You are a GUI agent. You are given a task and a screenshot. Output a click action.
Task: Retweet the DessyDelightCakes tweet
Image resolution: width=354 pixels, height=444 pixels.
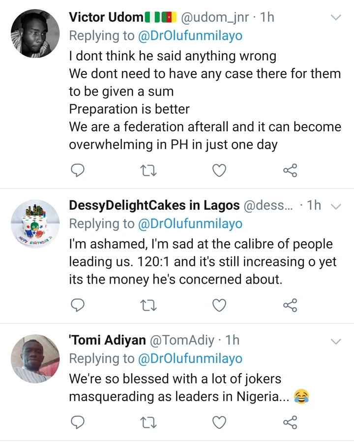click(x=148, y=306)
